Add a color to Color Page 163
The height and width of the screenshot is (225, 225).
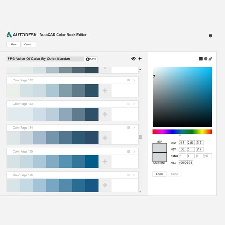[x=105, y=114]
